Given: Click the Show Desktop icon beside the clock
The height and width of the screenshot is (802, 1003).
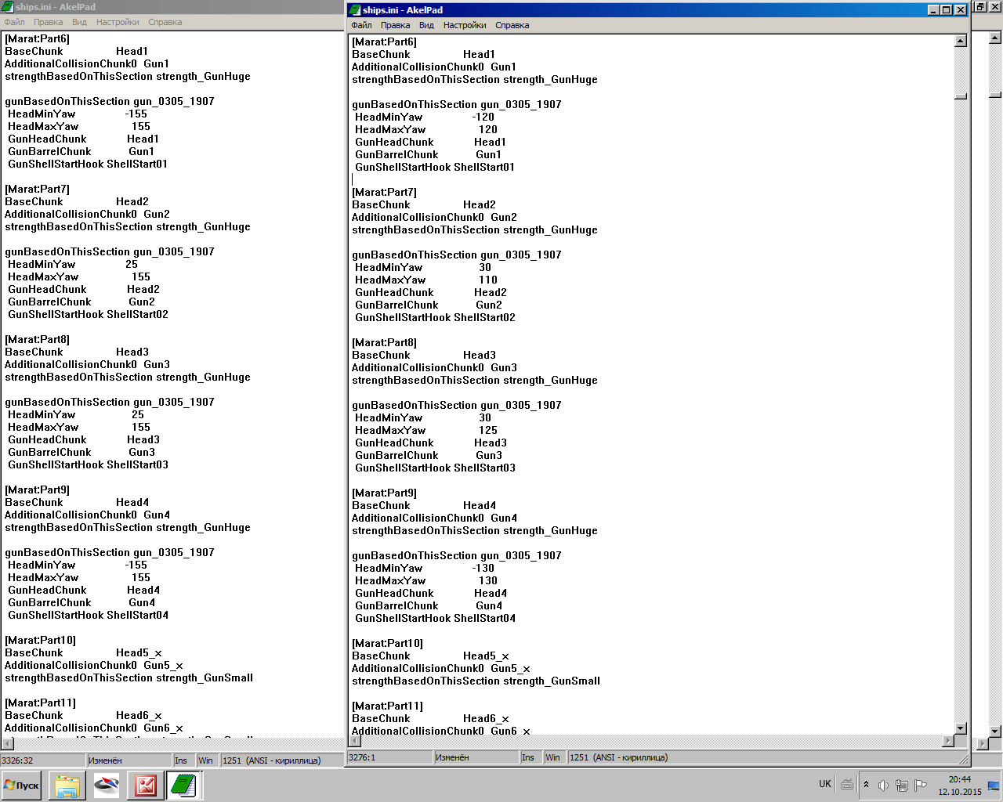Looking at the screenshot, I should coord(994,786).
